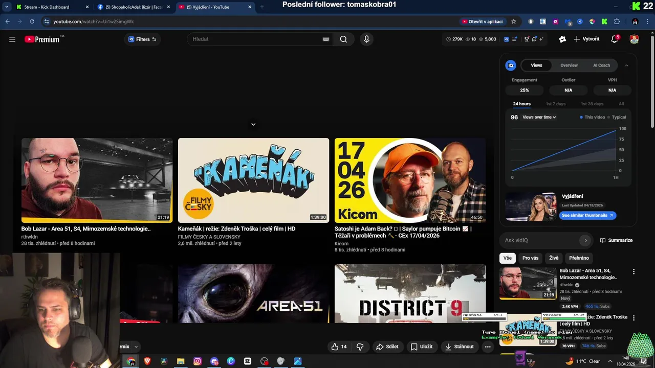Reload the page in Chrome
The width and height of the screenshot is (655, 368).
pyautogui.click(x=32, y=21)
